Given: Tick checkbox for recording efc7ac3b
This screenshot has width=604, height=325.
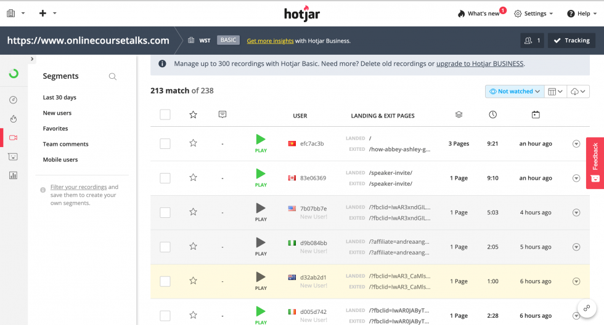Looking at the screenshot, I should (x=165, y=144).
